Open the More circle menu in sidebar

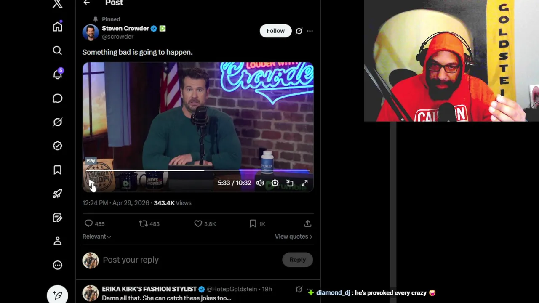point(58,265)
